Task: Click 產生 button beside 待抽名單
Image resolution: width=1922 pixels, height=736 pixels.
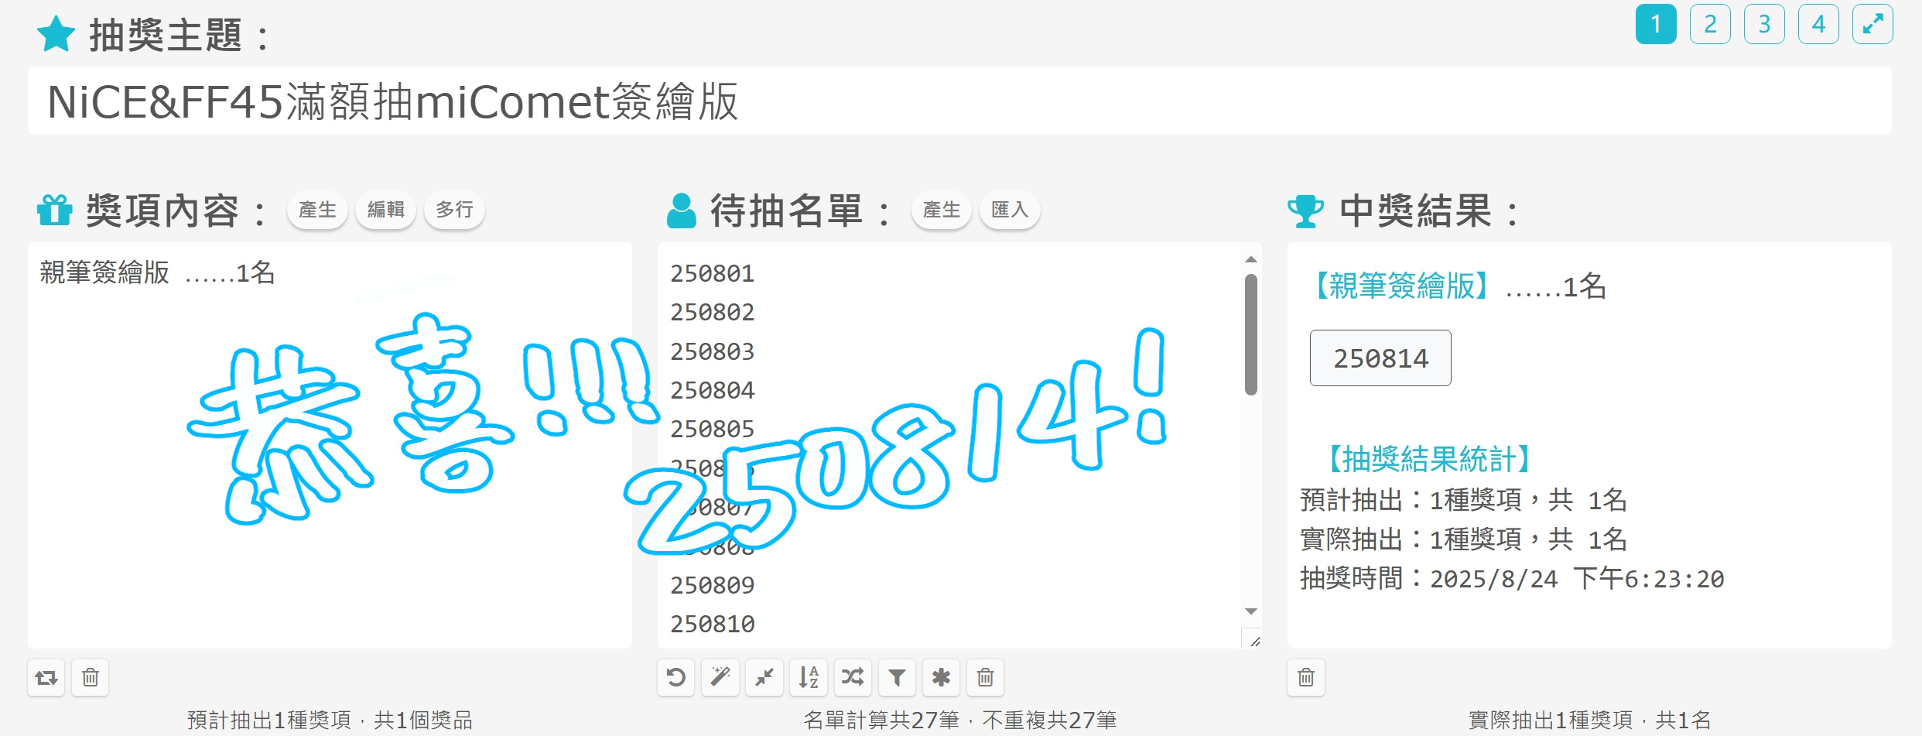Action: coord(942,210)
